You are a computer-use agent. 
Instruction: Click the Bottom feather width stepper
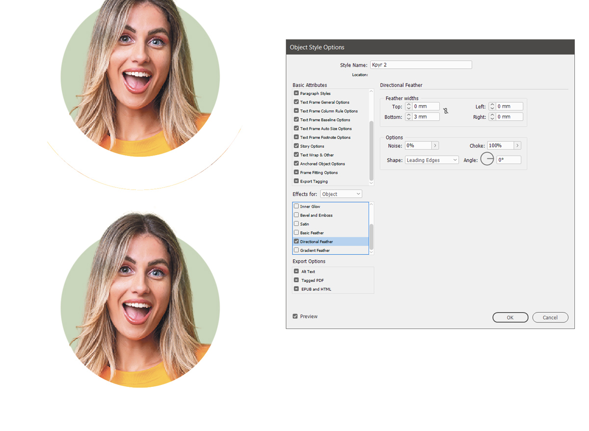coord(408,117)
